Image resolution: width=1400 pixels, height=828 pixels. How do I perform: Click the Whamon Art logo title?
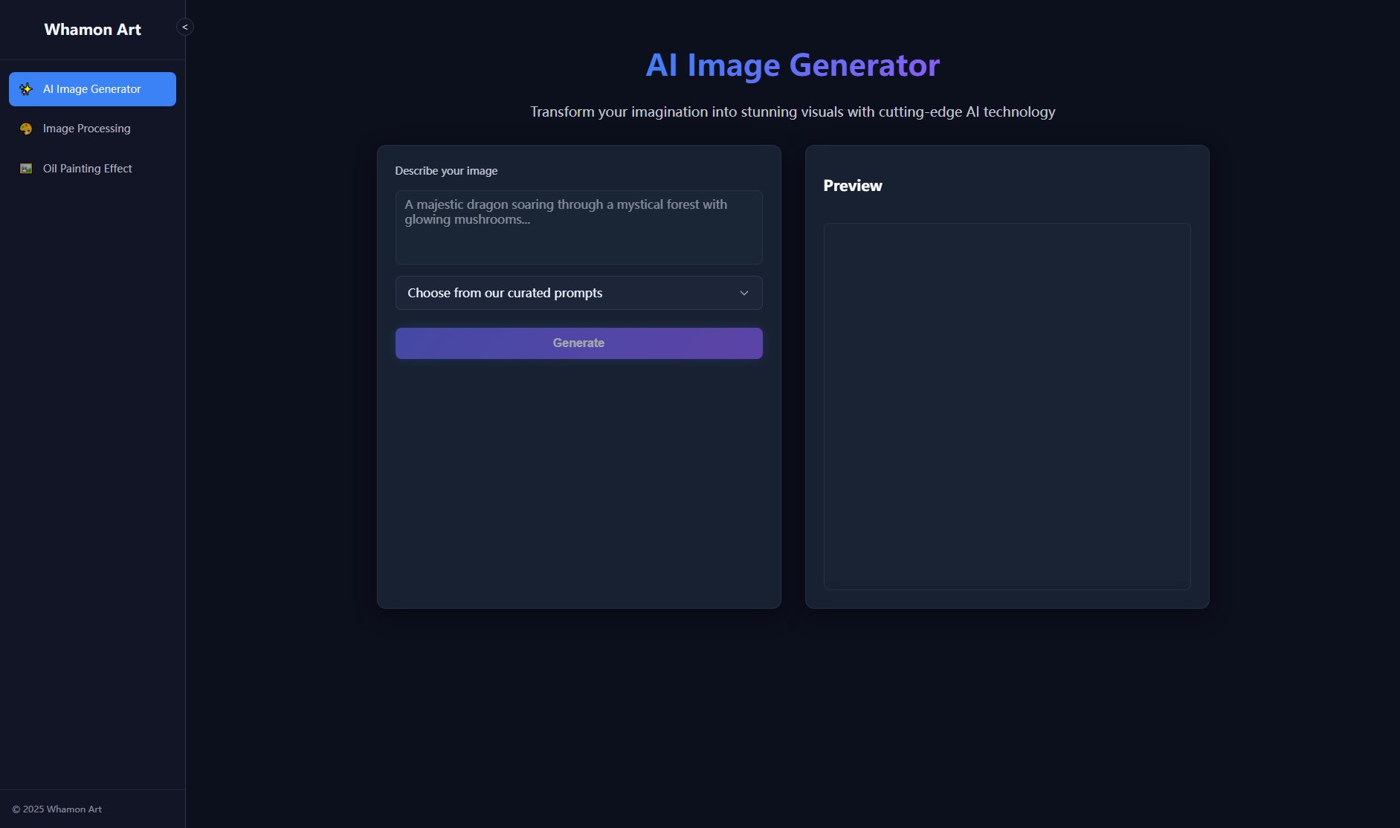click(x=92, y=30)
